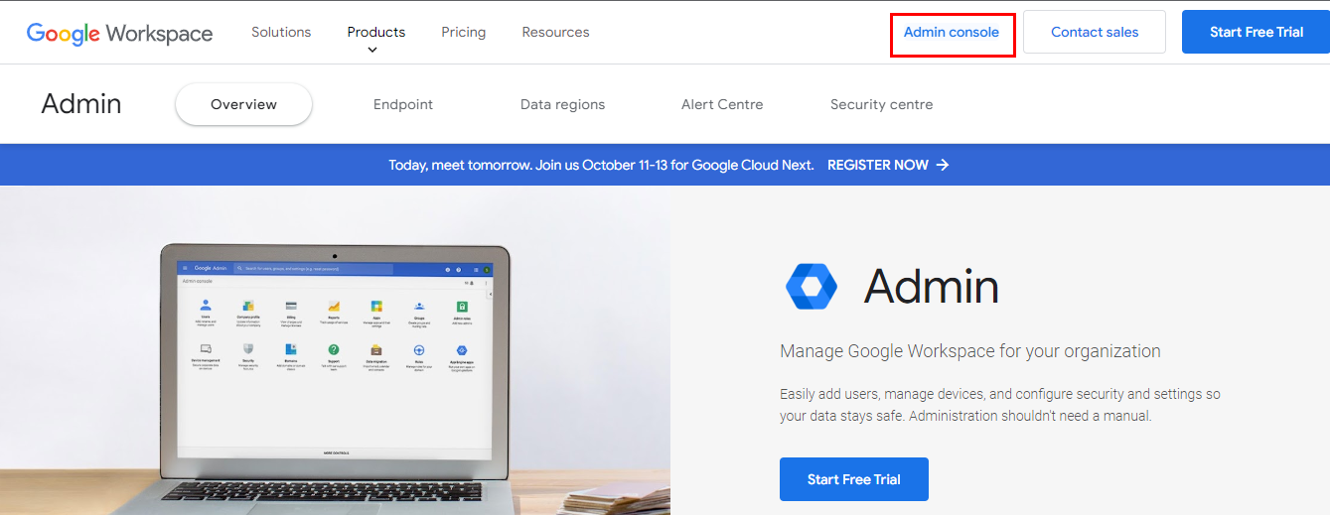Switch to the Security centre tab
Screen dimensions: 1330x515
(881, 104)
